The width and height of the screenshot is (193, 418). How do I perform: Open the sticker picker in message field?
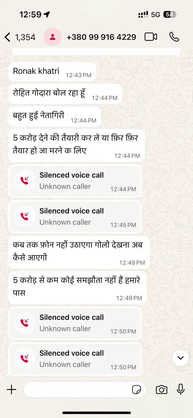[x=137, y=390]
